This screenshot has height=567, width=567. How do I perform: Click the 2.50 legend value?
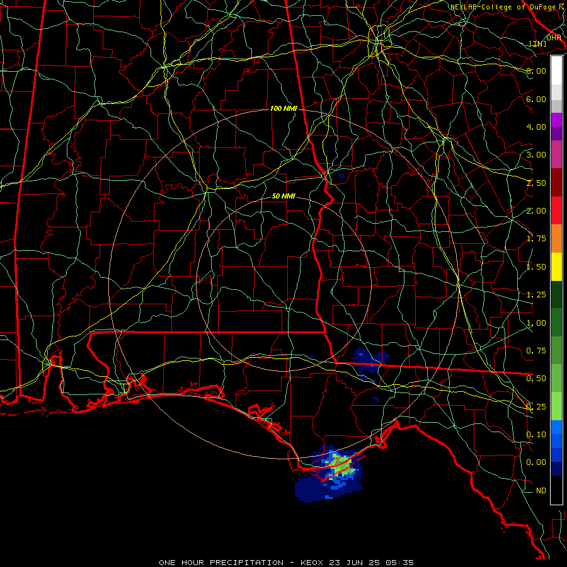(536, 183)
